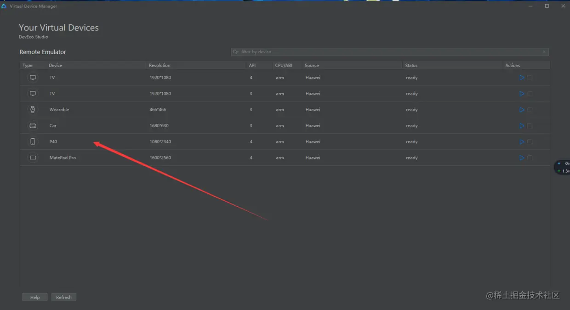570x310 pixels.
Task: Click the arm CPU cell in the MatePad Pro row
Action: [x=280, y=158]
